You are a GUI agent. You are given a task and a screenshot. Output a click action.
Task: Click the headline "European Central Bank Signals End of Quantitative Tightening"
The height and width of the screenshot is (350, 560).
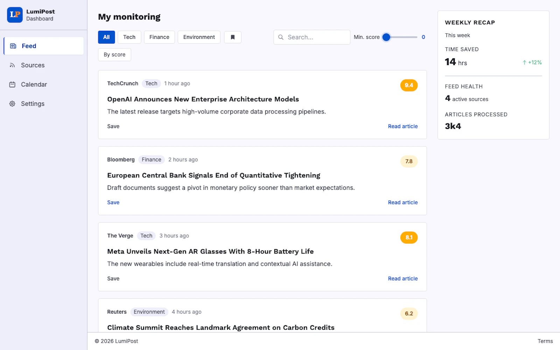click(213, 175)
